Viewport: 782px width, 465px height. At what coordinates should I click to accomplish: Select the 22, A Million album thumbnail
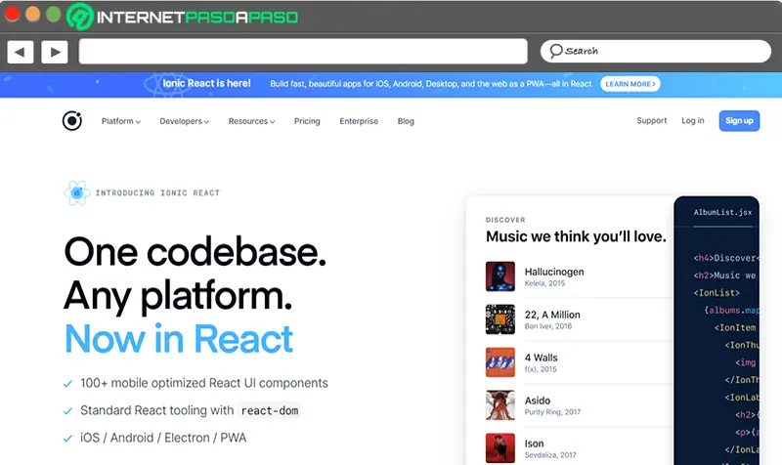click(x=500, y=319)
